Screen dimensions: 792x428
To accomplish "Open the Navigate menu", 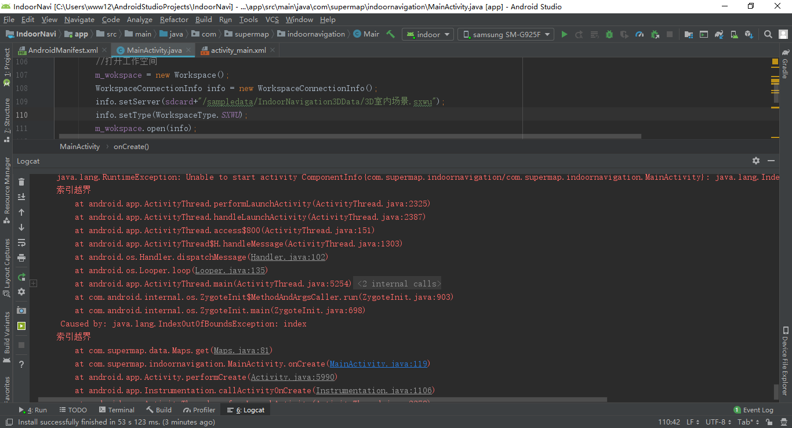I will (79, 19).
